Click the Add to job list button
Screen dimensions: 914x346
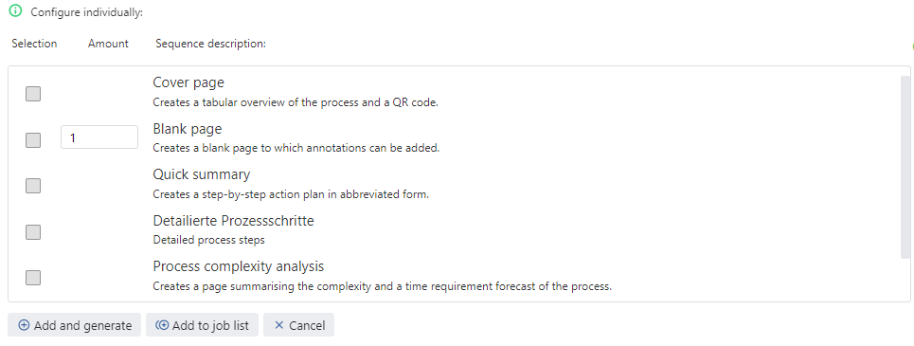203,325
